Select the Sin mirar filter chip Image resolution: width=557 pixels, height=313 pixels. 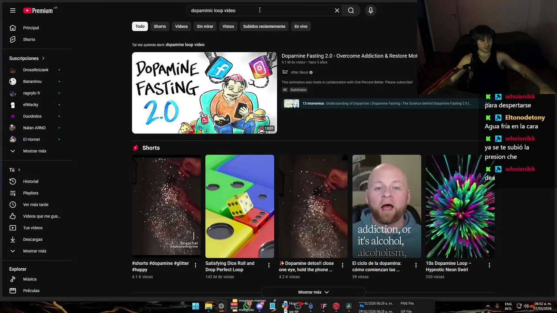tap(205, 27)
